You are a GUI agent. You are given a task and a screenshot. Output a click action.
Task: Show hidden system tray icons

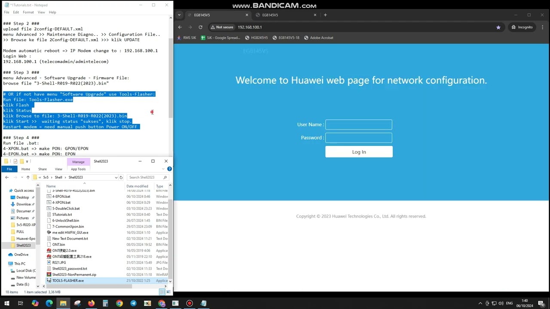tap(480, 303)
